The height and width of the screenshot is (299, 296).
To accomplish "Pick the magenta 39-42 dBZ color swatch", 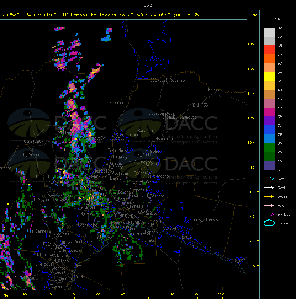I will [269, 112].
